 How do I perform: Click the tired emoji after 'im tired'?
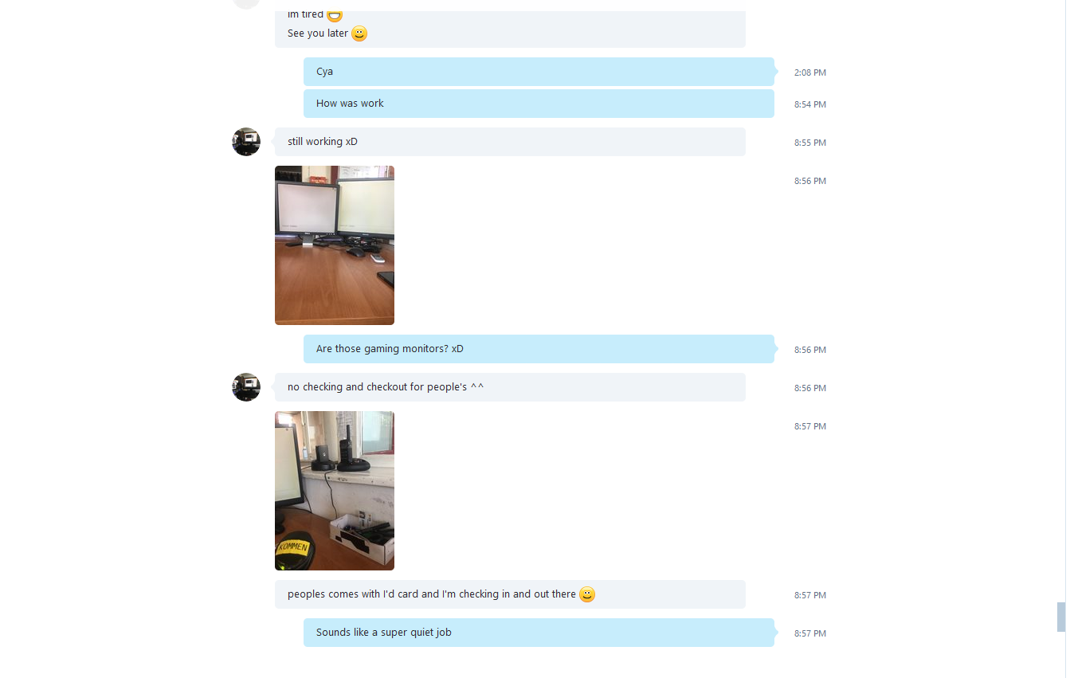click(x=335, y=15)
